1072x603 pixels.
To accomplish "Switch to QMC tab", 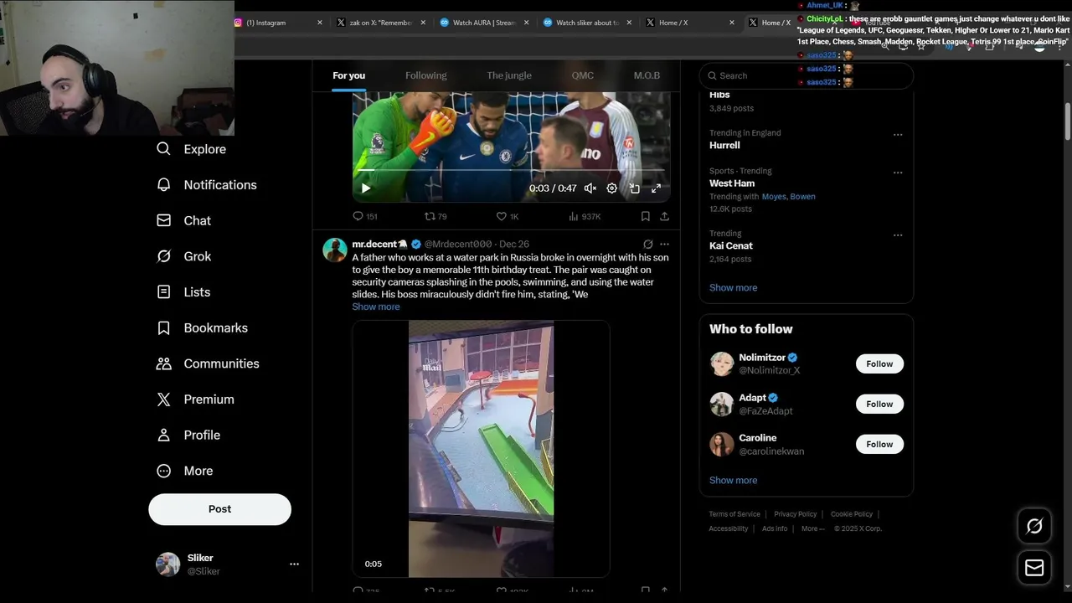I will (583, 75).
